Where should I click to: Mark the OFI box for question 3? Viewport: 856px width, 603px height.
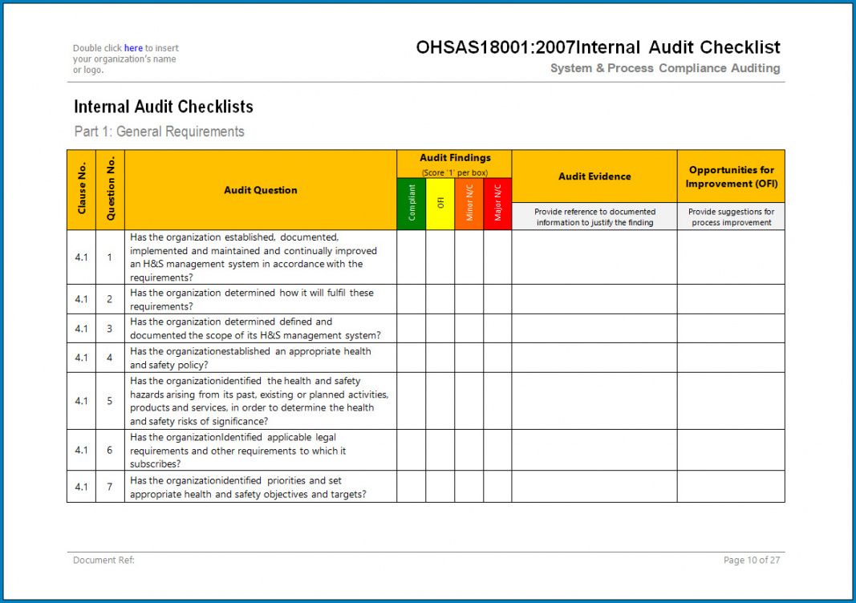[x=440, y=328]
